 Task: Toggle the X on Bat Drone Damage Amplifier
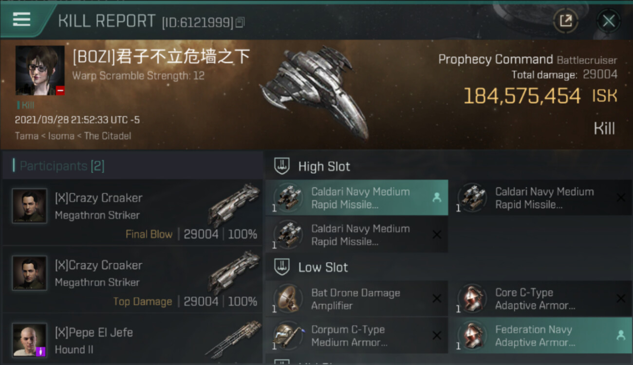(x=437, y=298)
